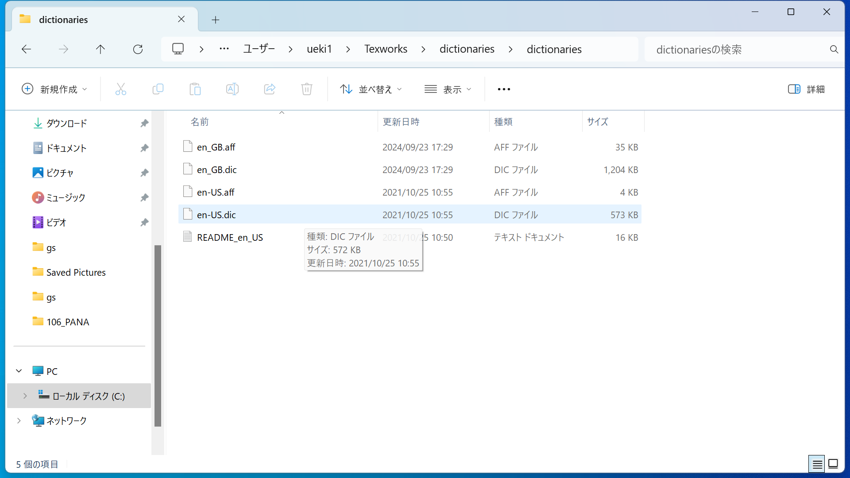
Task: Click pin icon next to ビデオ
Action: tap(144, 222)
